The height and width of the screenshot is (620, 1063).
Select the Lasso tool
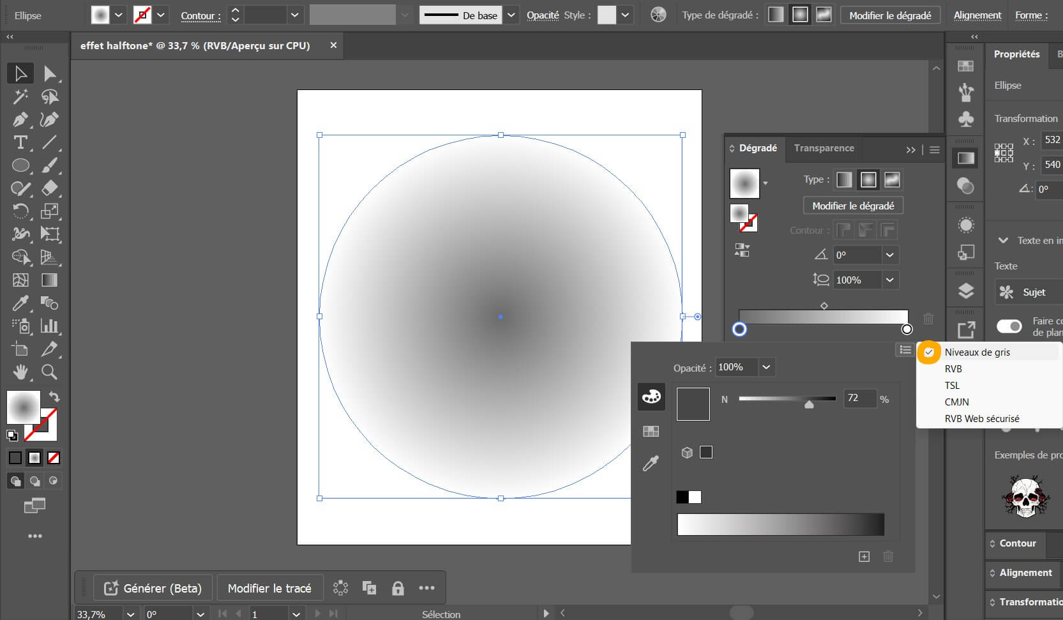point(50,96)
